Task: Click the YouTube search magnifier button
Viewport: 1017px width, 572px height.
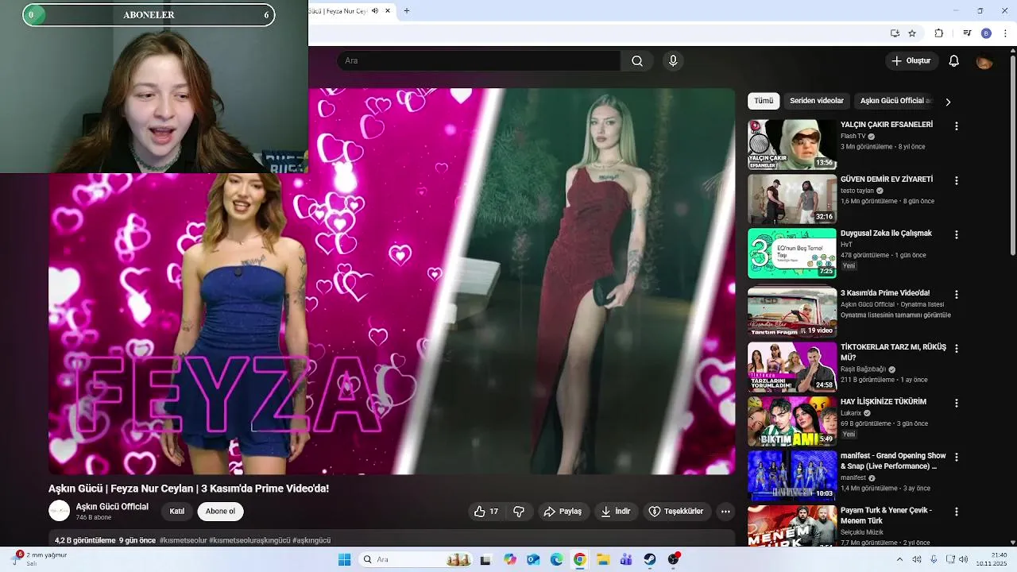Action: click(x=636, y=61)
